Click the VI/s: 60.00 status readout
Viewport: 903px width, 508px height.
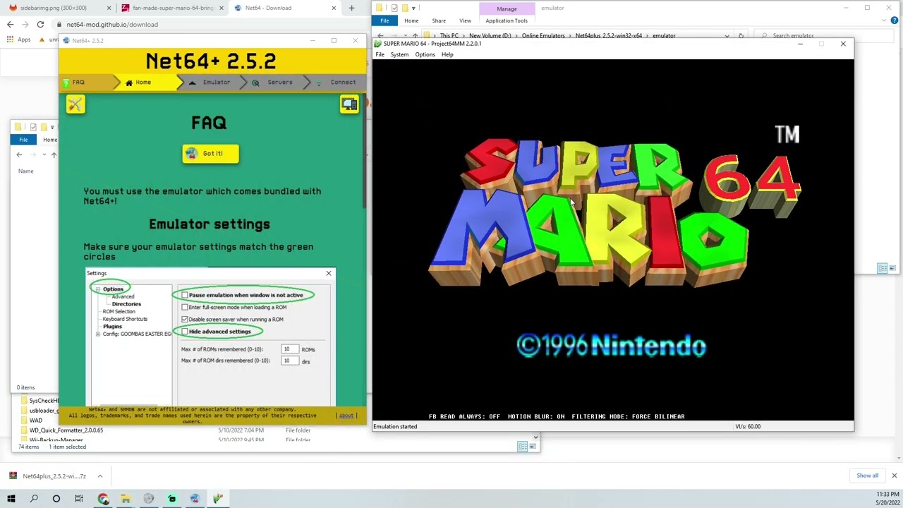[x=748, y=426]
